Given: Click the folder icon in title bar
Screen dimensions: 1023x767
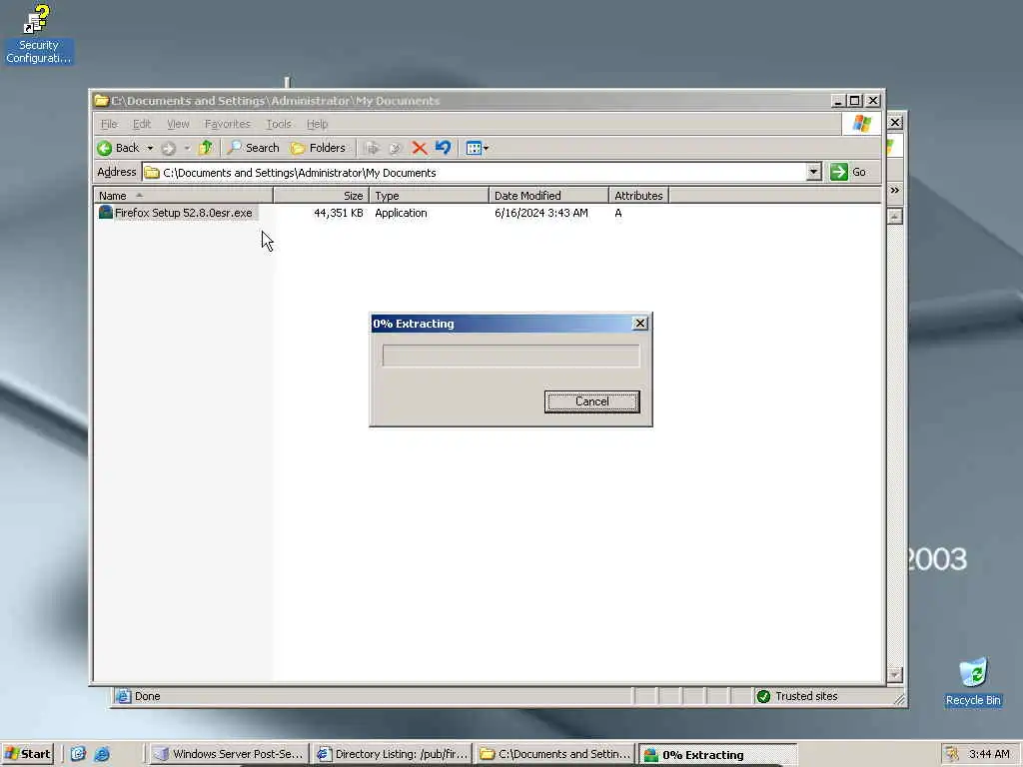Looking at the screenshot, I should click(x=101, y=101).
